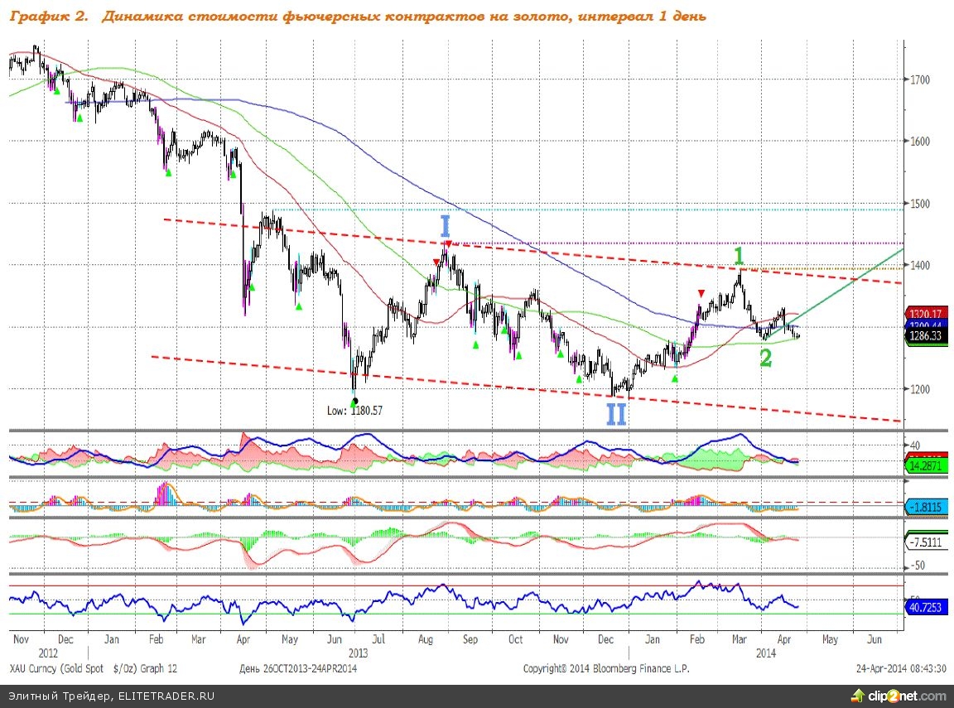This screenshot has height=708, width=954.
Task: Click red down-triangle beside the wave I label
Action: (x=448, y=243)
